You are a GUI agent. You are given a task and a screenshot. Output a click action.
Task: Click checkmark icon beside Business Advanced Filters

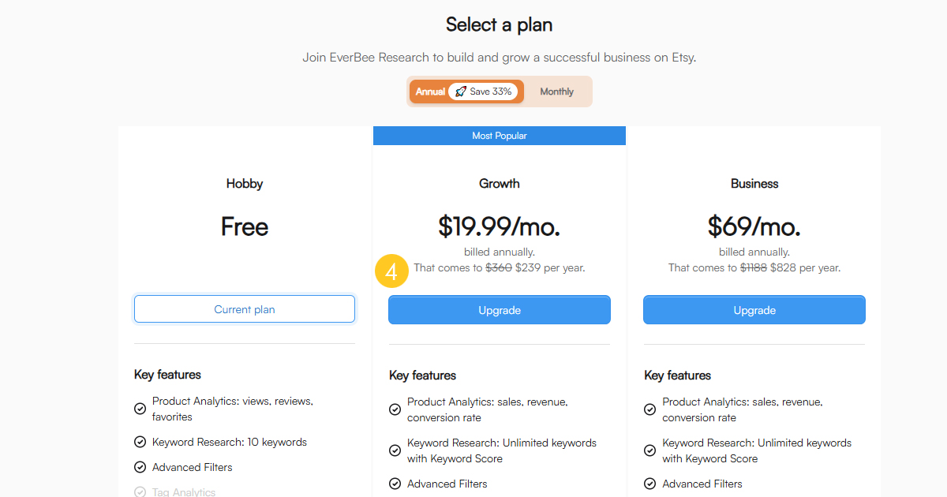649,484
